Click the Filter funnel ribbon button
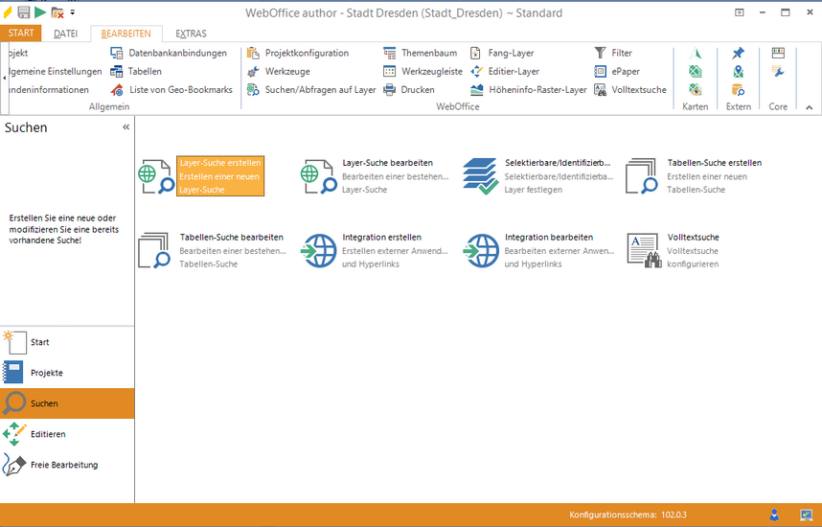The height and width of the screenshot is (527, 822). (613, 53)
